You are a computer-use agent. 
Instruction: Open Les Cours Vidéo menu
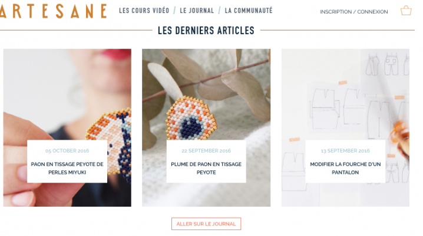(x=144, y=11)
